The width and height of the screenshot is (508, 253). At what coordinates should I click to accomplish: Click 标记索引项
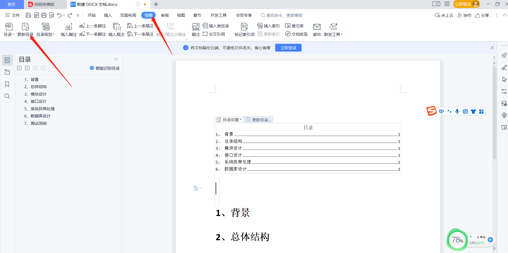(x=244, y=30)
